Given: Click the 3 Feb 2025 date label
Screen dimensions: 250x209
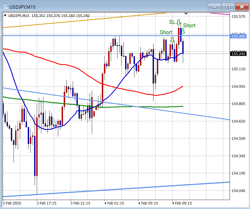Looking at the screenshot, I should tap(12, 203).
